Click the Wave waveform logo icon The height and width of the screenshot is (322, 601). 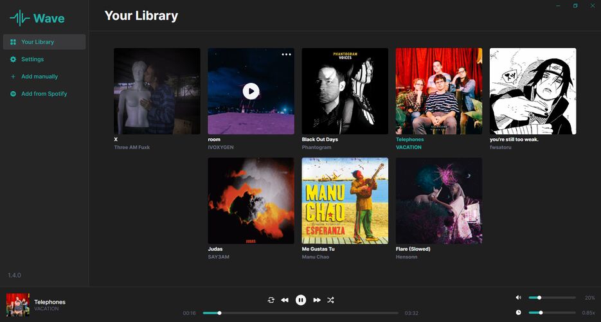pyautogui.click(x=20, y=18)
